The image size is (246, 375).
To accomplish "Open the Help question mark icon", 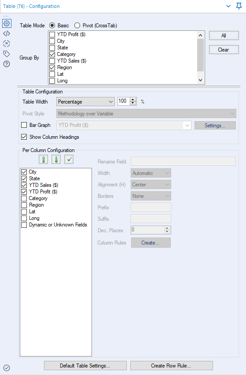I will click(x=7, y=64).
